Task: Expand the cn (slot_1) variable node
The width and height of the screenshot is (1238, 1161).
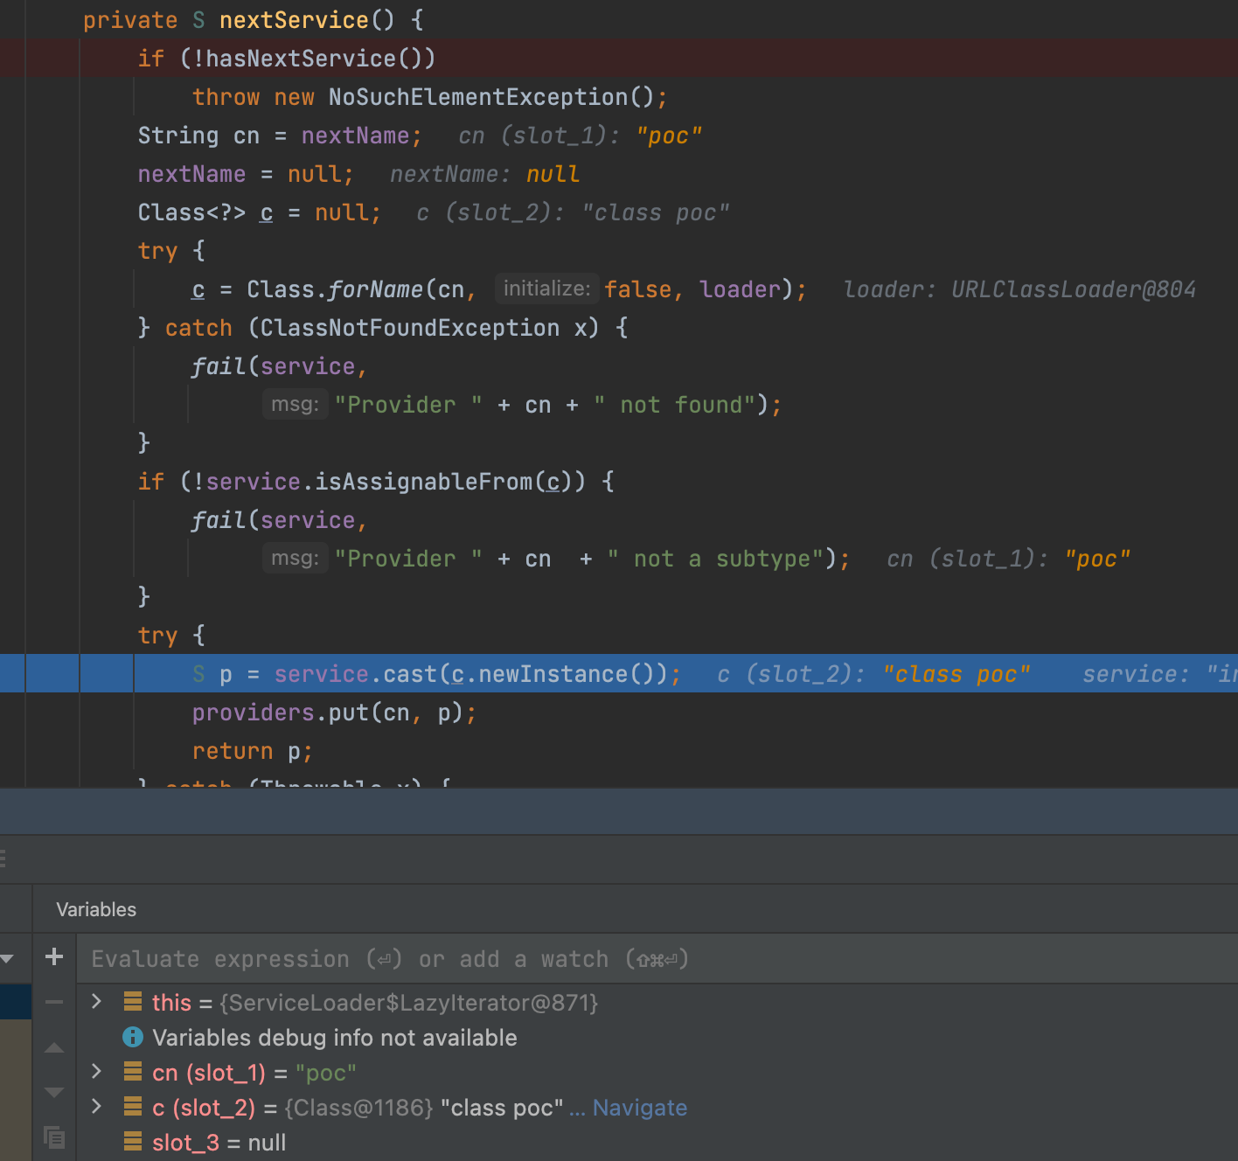Action: click(97, 1072)
